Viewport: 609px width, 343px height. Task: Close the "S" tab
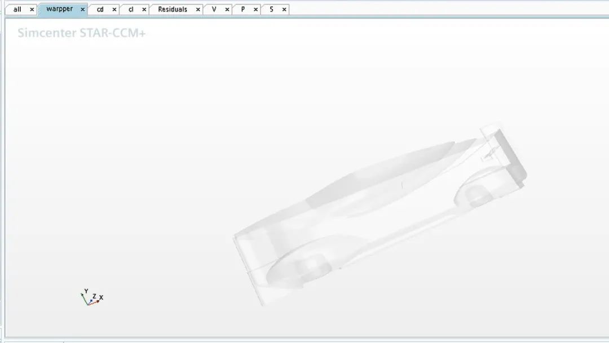[x=284, y=10]
